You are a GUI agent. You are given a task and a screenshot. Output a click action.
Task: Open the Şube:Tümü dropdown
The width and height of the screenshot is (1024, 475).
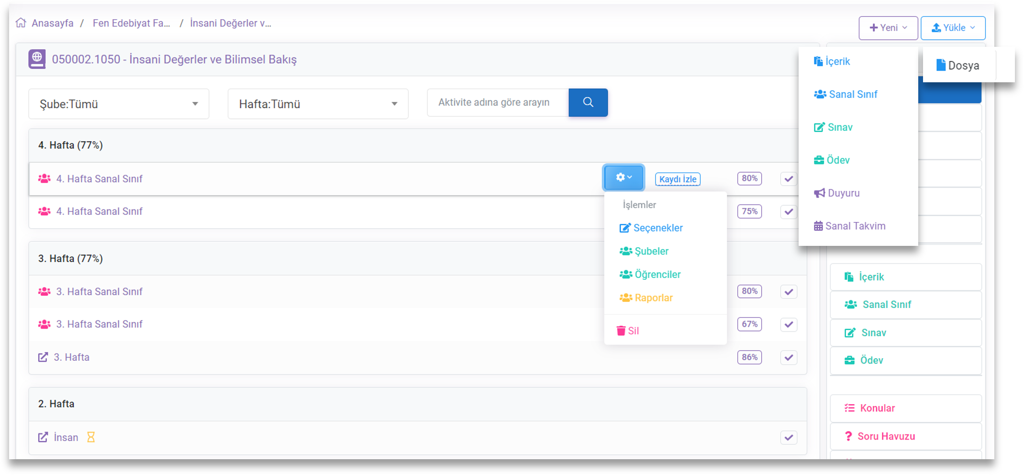coord(119,104)
